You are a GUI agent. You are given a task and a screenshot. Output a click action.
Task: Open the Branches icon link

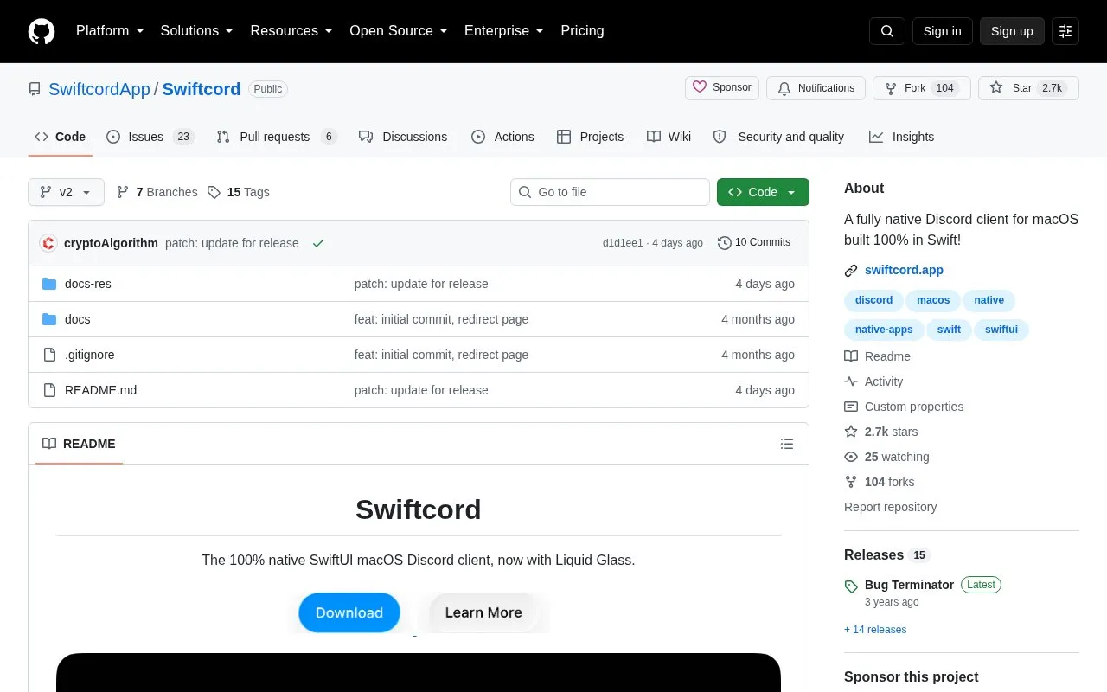point(123,192)
